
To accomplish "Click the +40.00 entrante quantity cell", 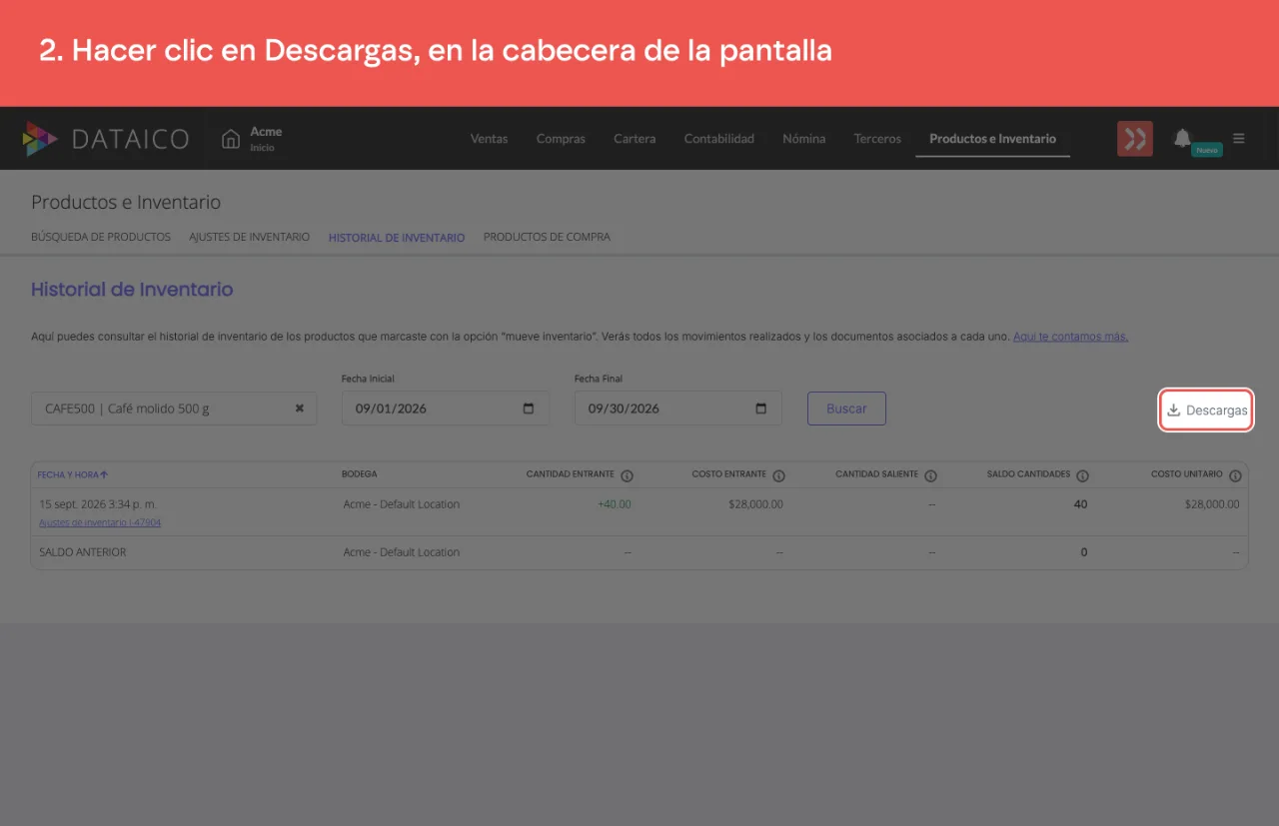I will tap(615, 504).
